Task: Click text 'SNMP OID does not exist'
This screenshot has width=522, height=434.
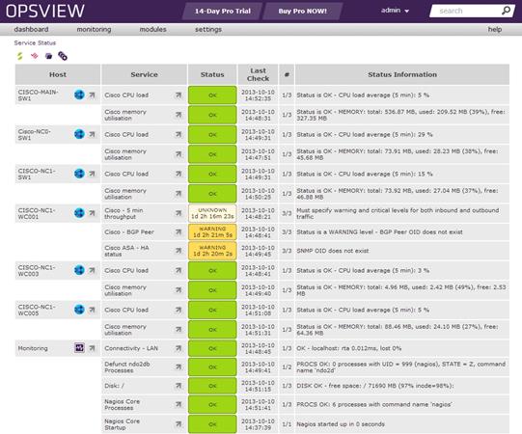Action: tap(333, 251)
